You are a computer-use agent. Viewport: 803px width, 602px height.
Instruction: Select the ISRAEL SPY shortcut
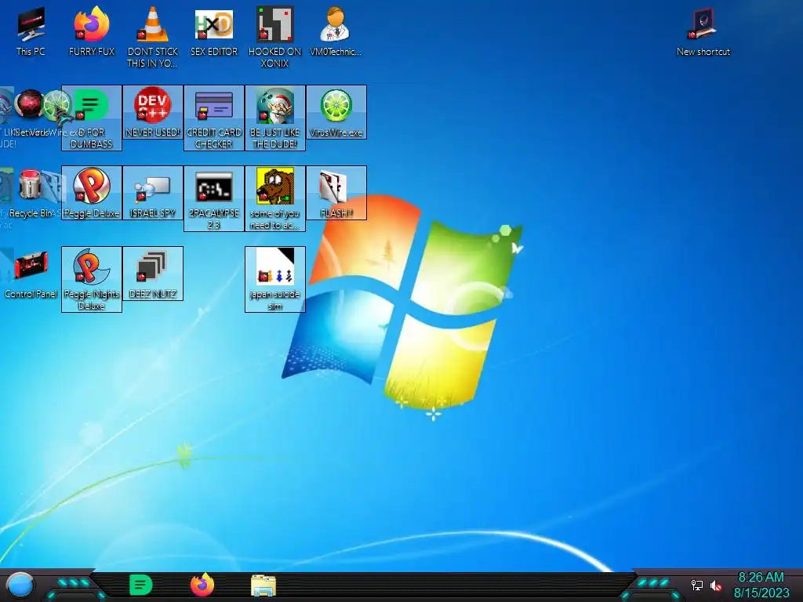tap(153, 193)
